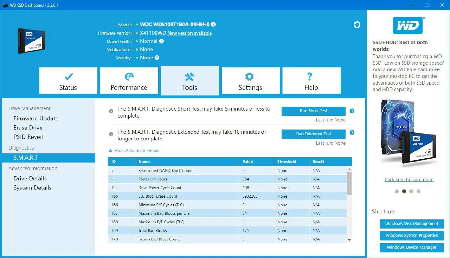The width and height of the screenshot is (450, 258).
Task: Select the SLC Block Erase Count row
Action: click(227, 197)
